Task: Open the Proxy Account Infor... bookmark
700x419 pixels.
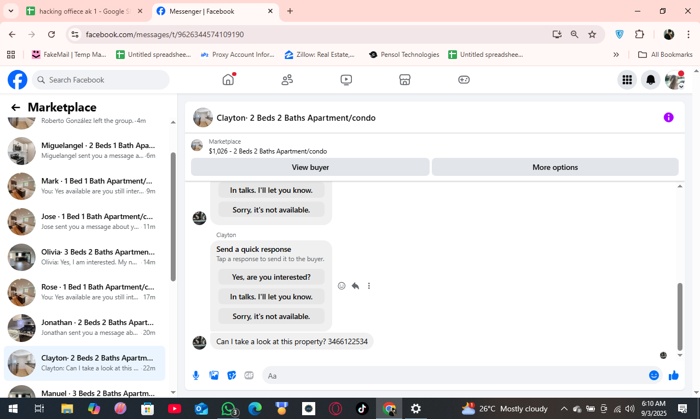Action: pos(238,55)
